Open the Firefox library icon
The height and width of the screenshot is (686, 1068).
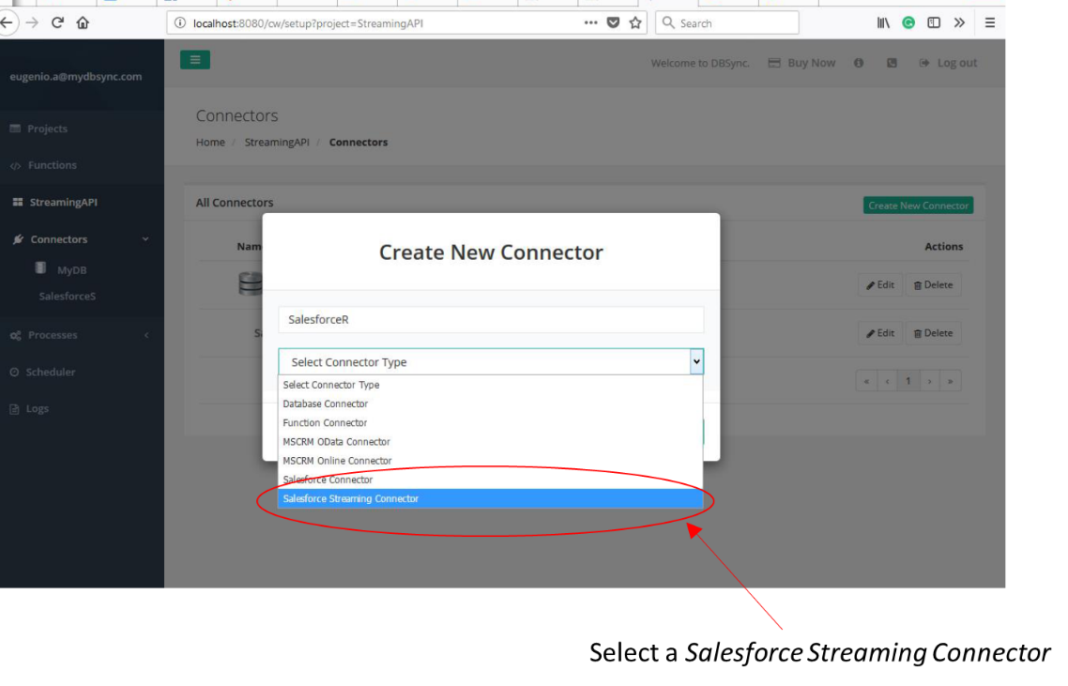click(x=883, y=23)
